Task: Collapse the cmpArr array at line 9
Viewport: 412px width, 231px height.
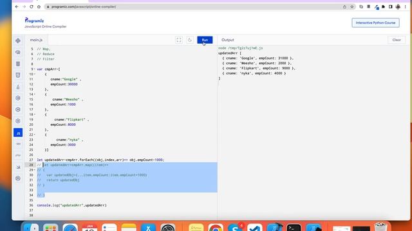Action: point(35,69)
